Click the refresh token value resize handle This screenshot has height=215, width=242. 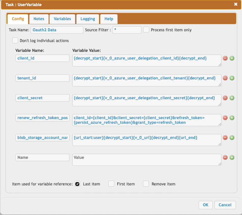point(220,124)
